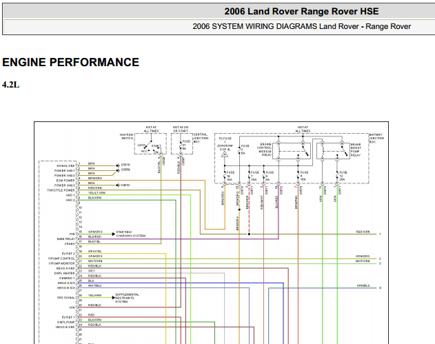Click the 'FUSE 2 5A' label
Image resolution: width=435 pixels, height=344 pixels.
pos(245,150)
